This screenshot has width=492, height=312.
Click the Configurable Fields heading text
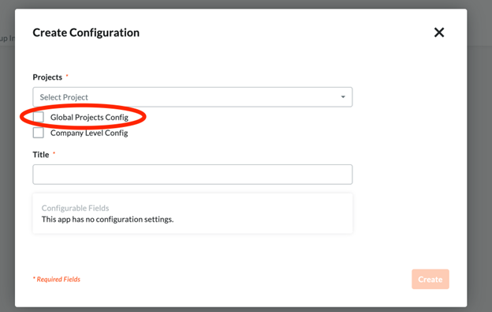76,208
